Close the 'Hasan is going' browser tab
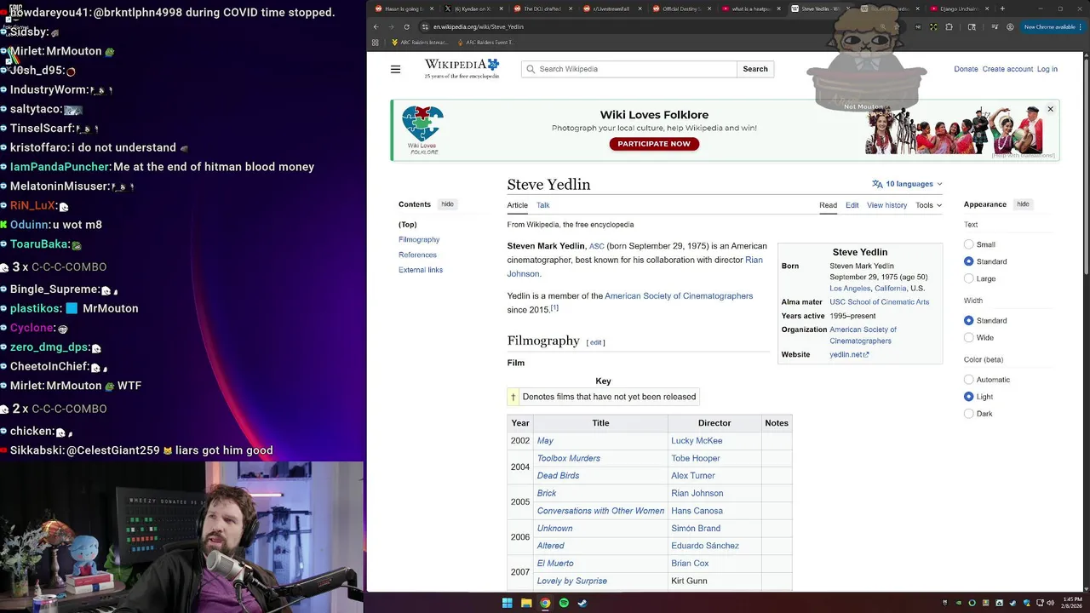This screenshot has width=1090, height=613. pyautogui.click(x=433, y=9)
